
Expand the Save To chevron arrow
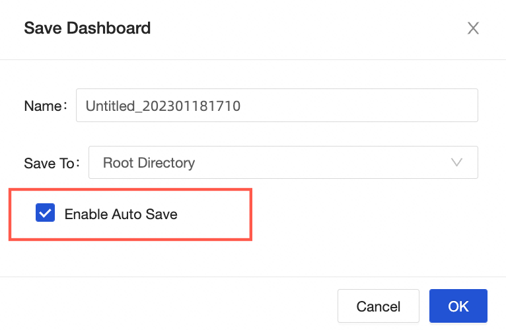point(456,162)
